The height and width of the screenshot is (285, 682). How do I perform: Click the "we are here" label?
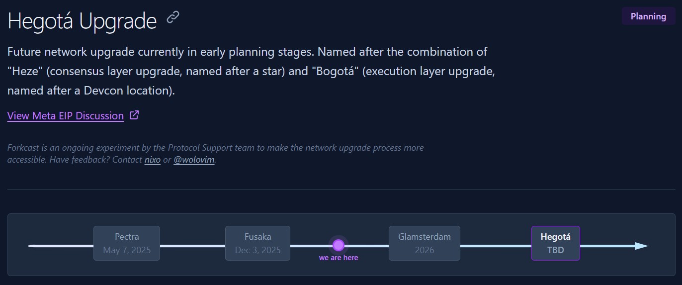(x=339, y=258)
